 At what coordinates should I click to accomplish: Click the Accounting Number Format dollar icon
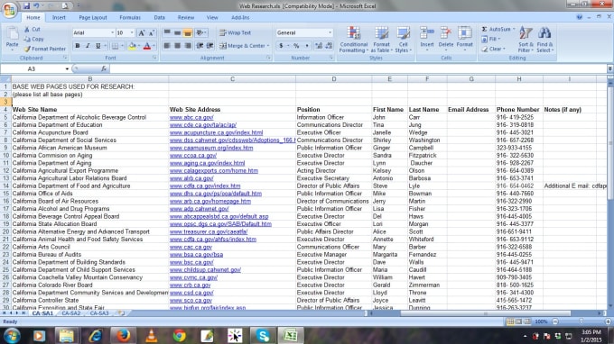point(281,46)
